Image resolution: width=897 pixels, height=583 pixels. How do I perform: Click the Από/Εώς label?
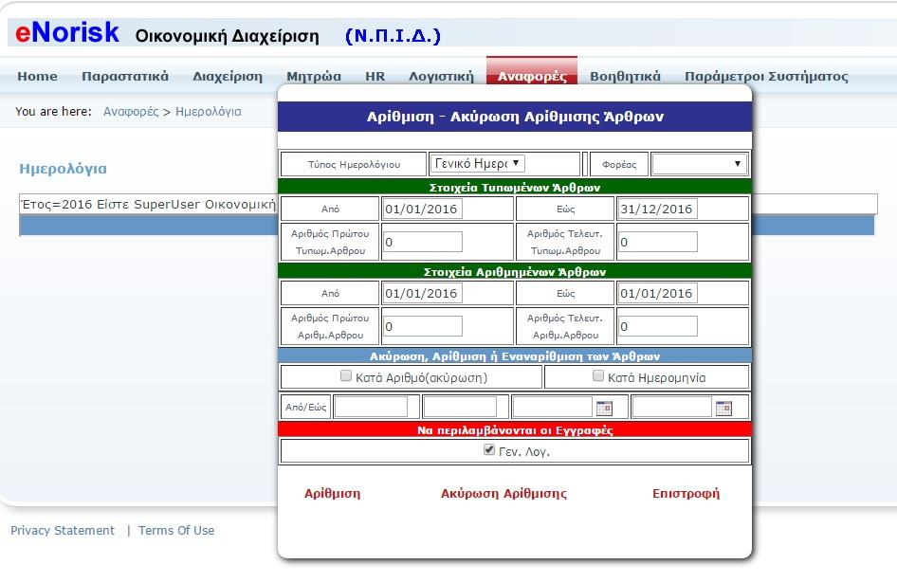pyautogui.click(x=305, y=407)
